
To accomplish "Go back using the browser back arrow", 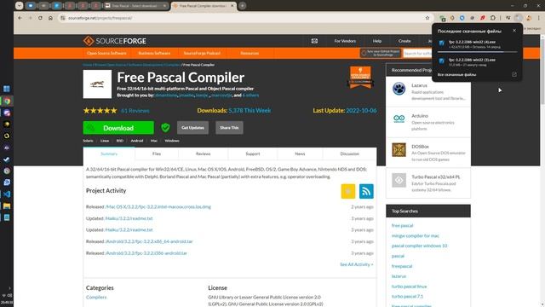I will tap(20, 18).
